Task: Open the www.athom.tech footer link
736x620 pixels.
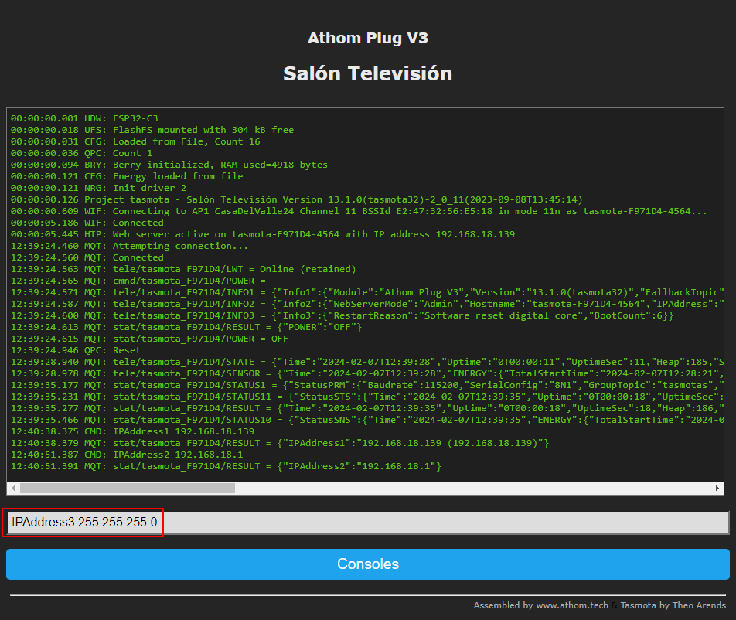Action: pos(571,605)
